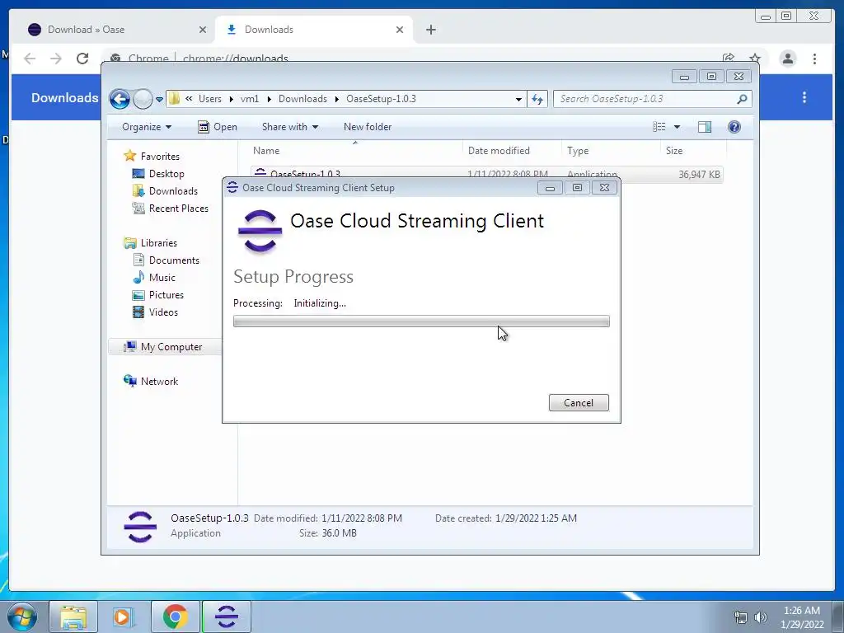Switch to Chrome from the taskbar
This screenshot has height=633, width=844.
point(175,617)
